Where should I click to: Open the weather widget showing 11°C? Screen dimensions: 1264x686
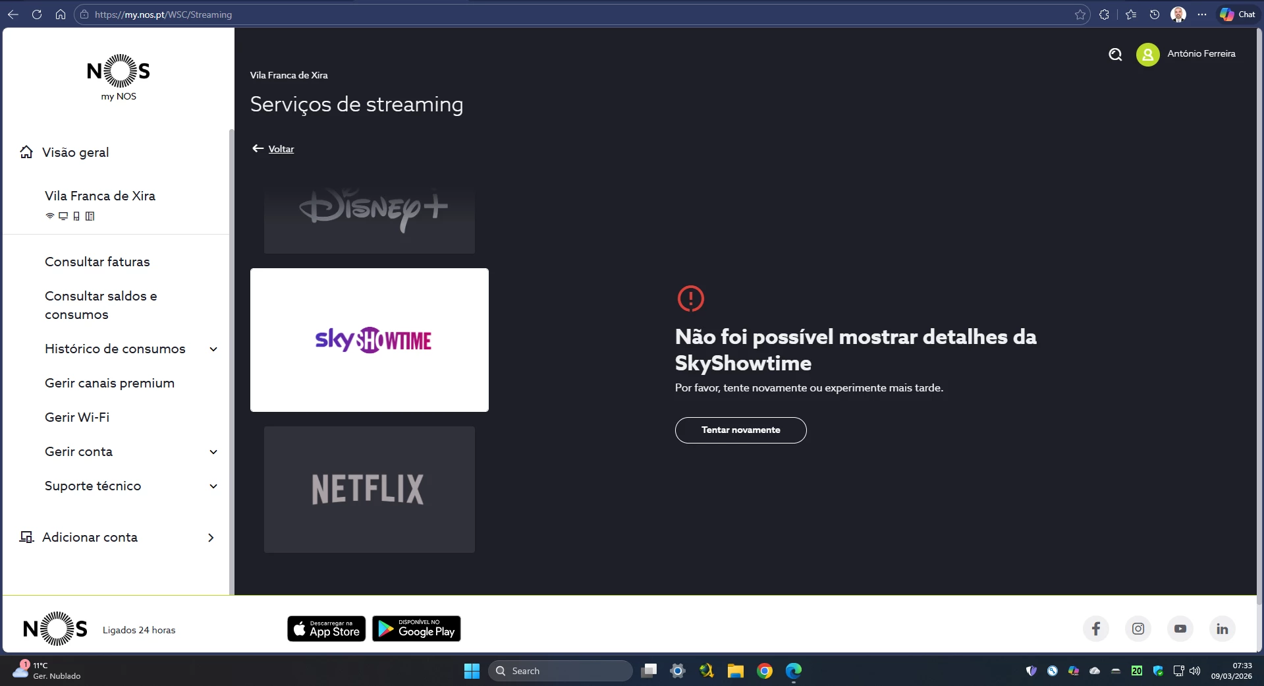point(46,671)
